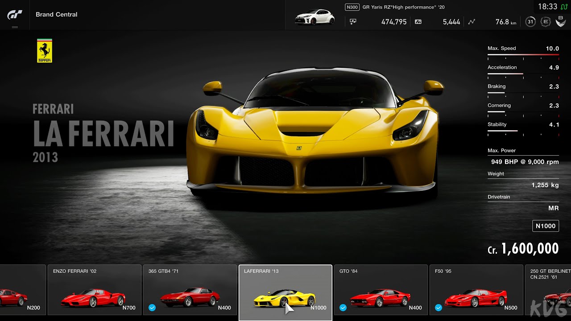Screen dimensions: 571x321
Task: Click the 4.9 Acceleration value
Action: pyautogui.click(x=554, y=68)
